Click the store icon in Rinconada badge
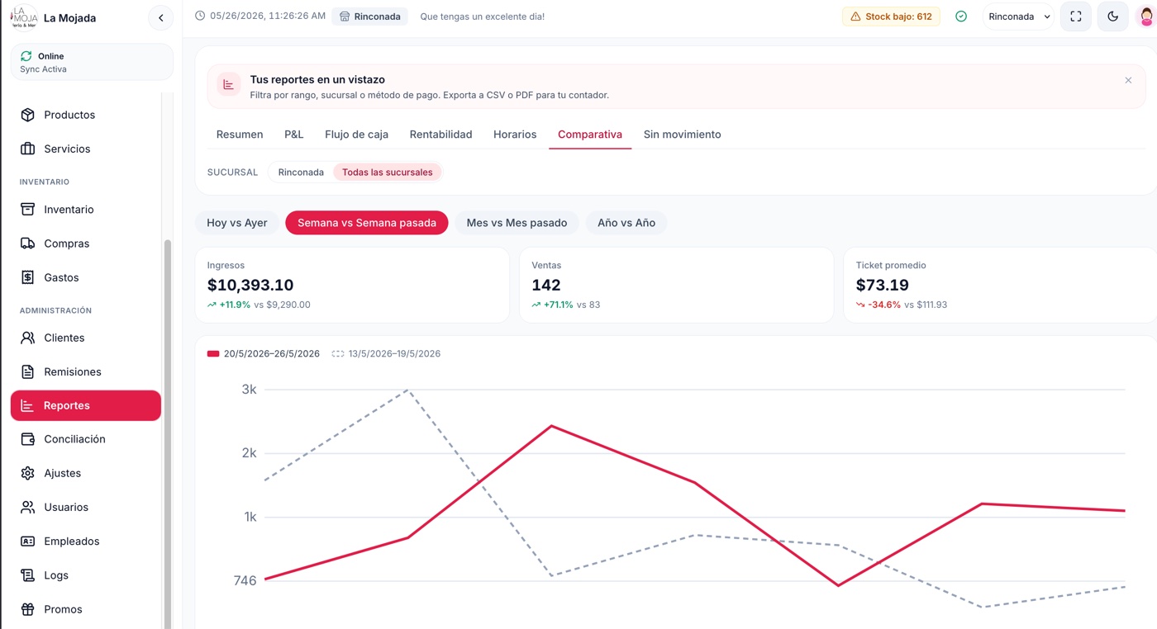This screenshot has width=1157, height=629. click(345, 17)
